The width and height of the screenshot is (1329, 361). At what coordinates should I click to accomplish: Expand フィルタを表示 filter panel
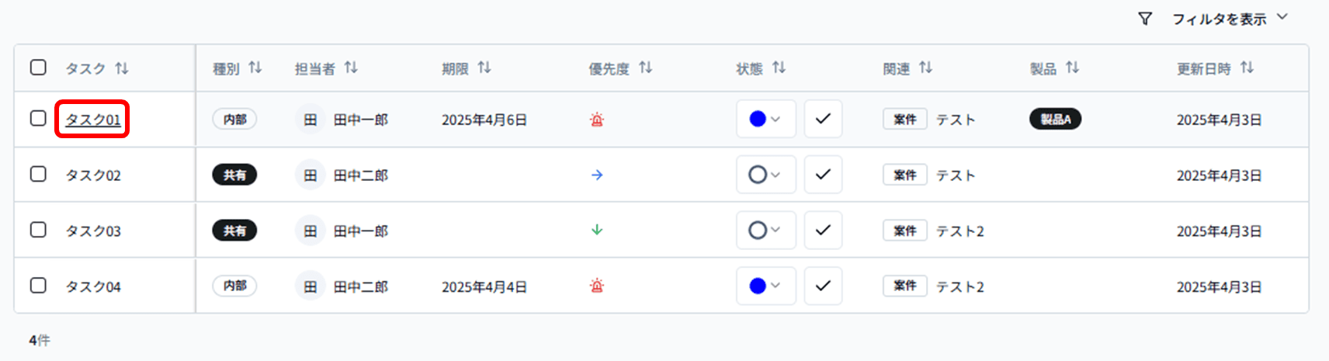pyautogui.click(x=1229, y=19)
